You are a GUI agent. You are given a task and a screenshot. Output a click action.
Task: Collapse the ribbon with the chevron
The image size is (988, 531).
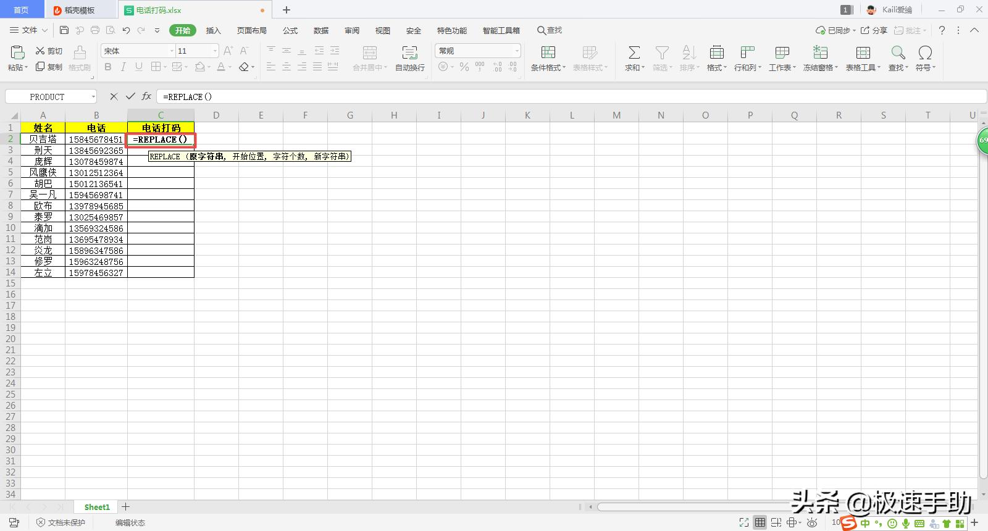(974, 30)
